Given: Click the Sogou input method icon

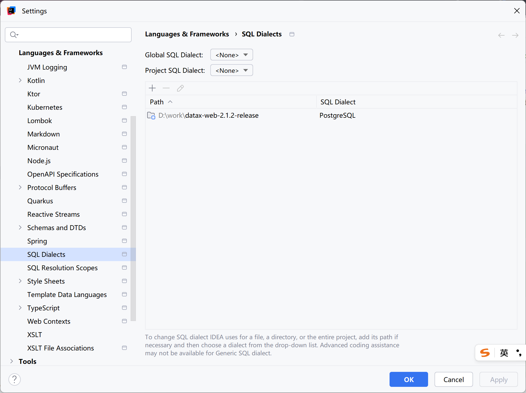Looking at the screenshot, I should coord(485,353).
